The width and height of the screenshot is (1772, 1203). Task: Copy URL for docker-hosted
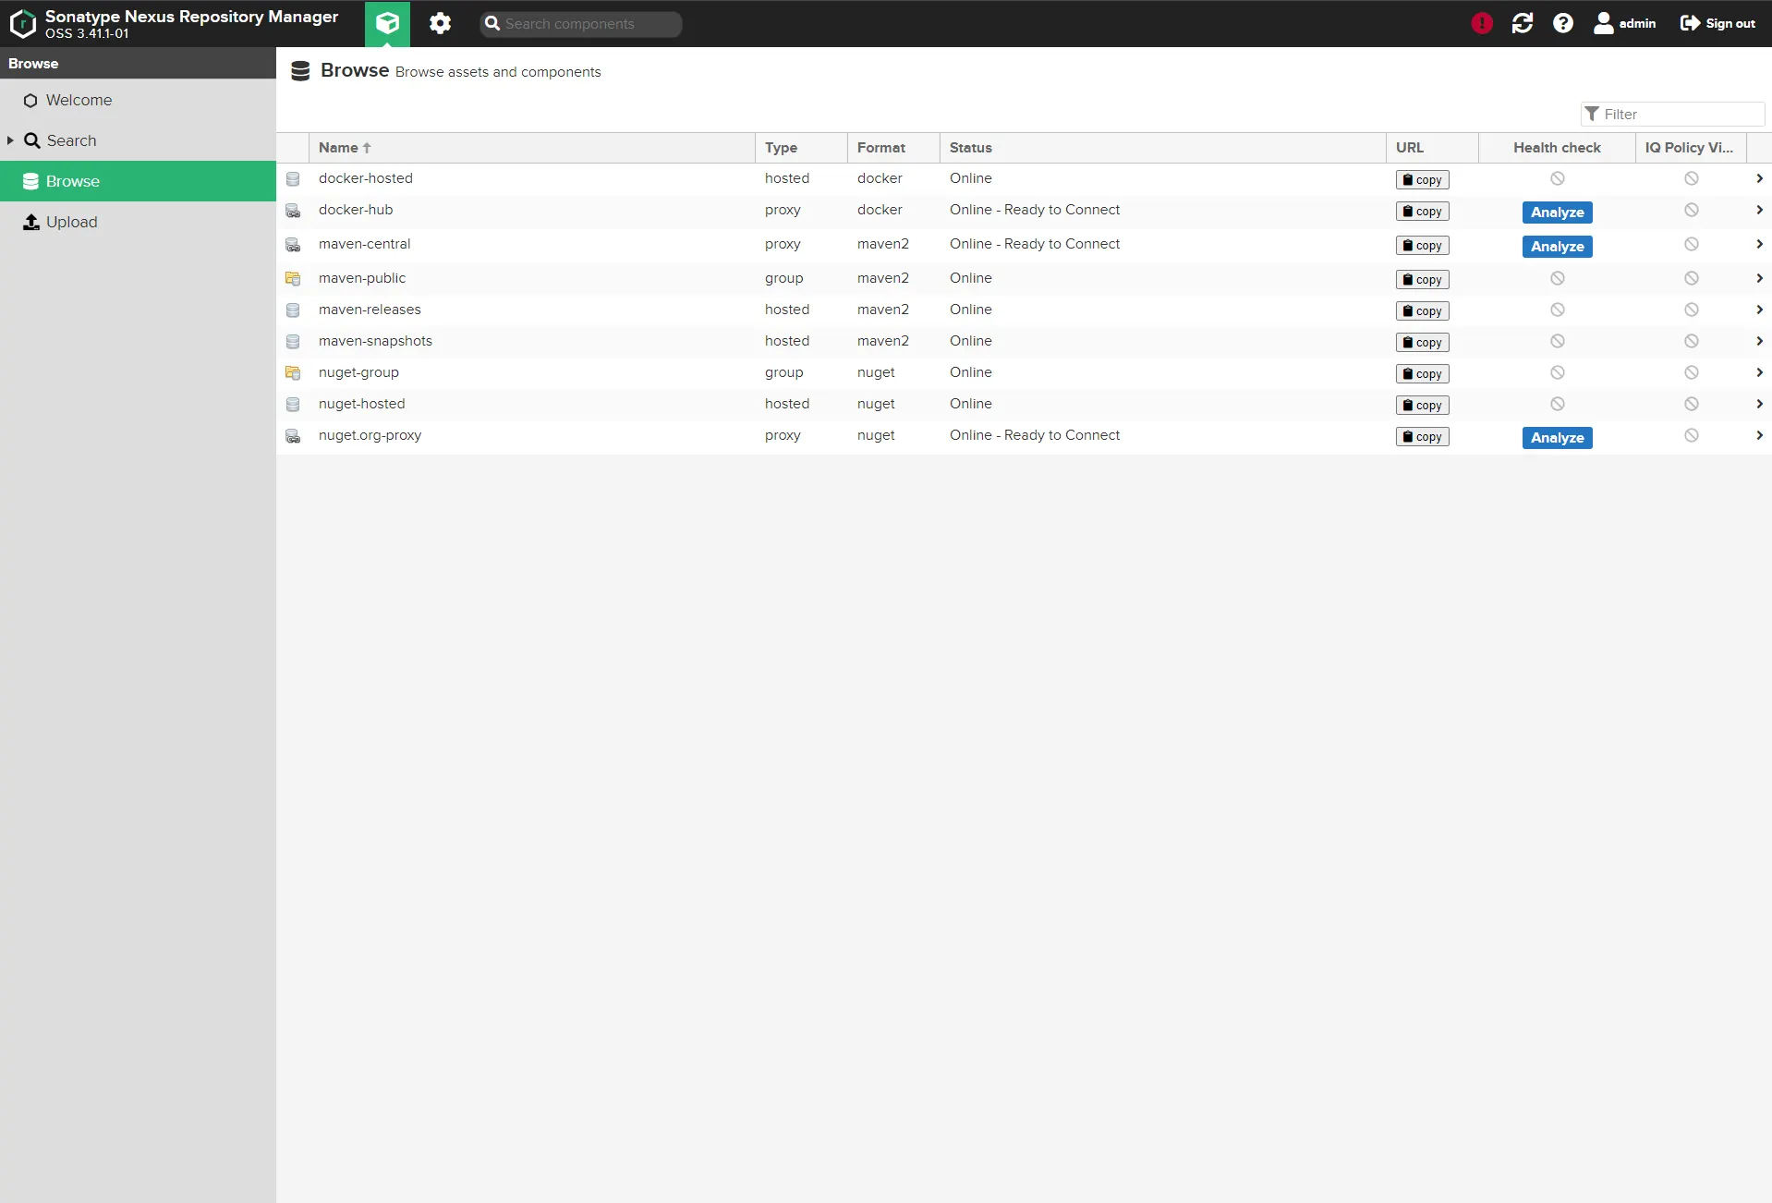tap(1423, 180)
